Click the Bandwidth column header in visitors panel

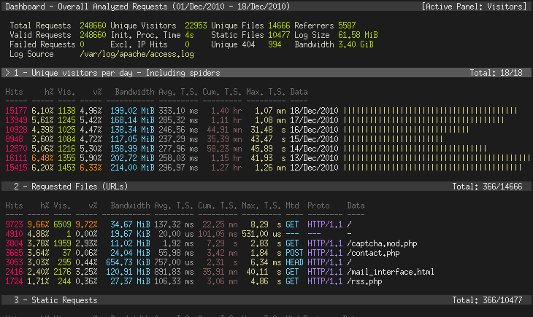pyautogui.click(x=135, y=92)
